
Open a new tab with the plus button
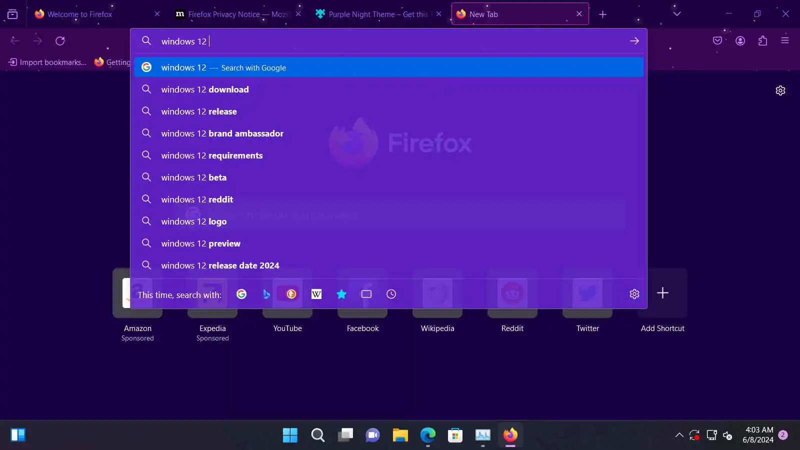coord(602,14)
